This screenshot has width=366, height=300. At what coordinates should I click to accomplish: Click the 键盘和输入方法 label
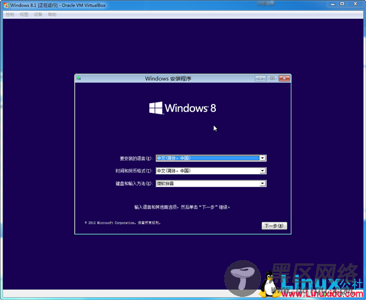pos(134,183)
